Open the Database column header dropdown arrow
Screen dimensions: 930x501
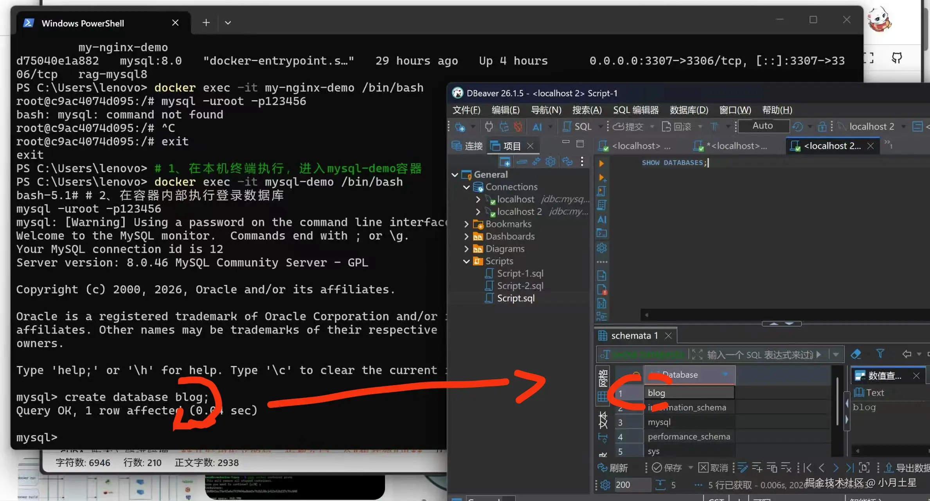725,375
